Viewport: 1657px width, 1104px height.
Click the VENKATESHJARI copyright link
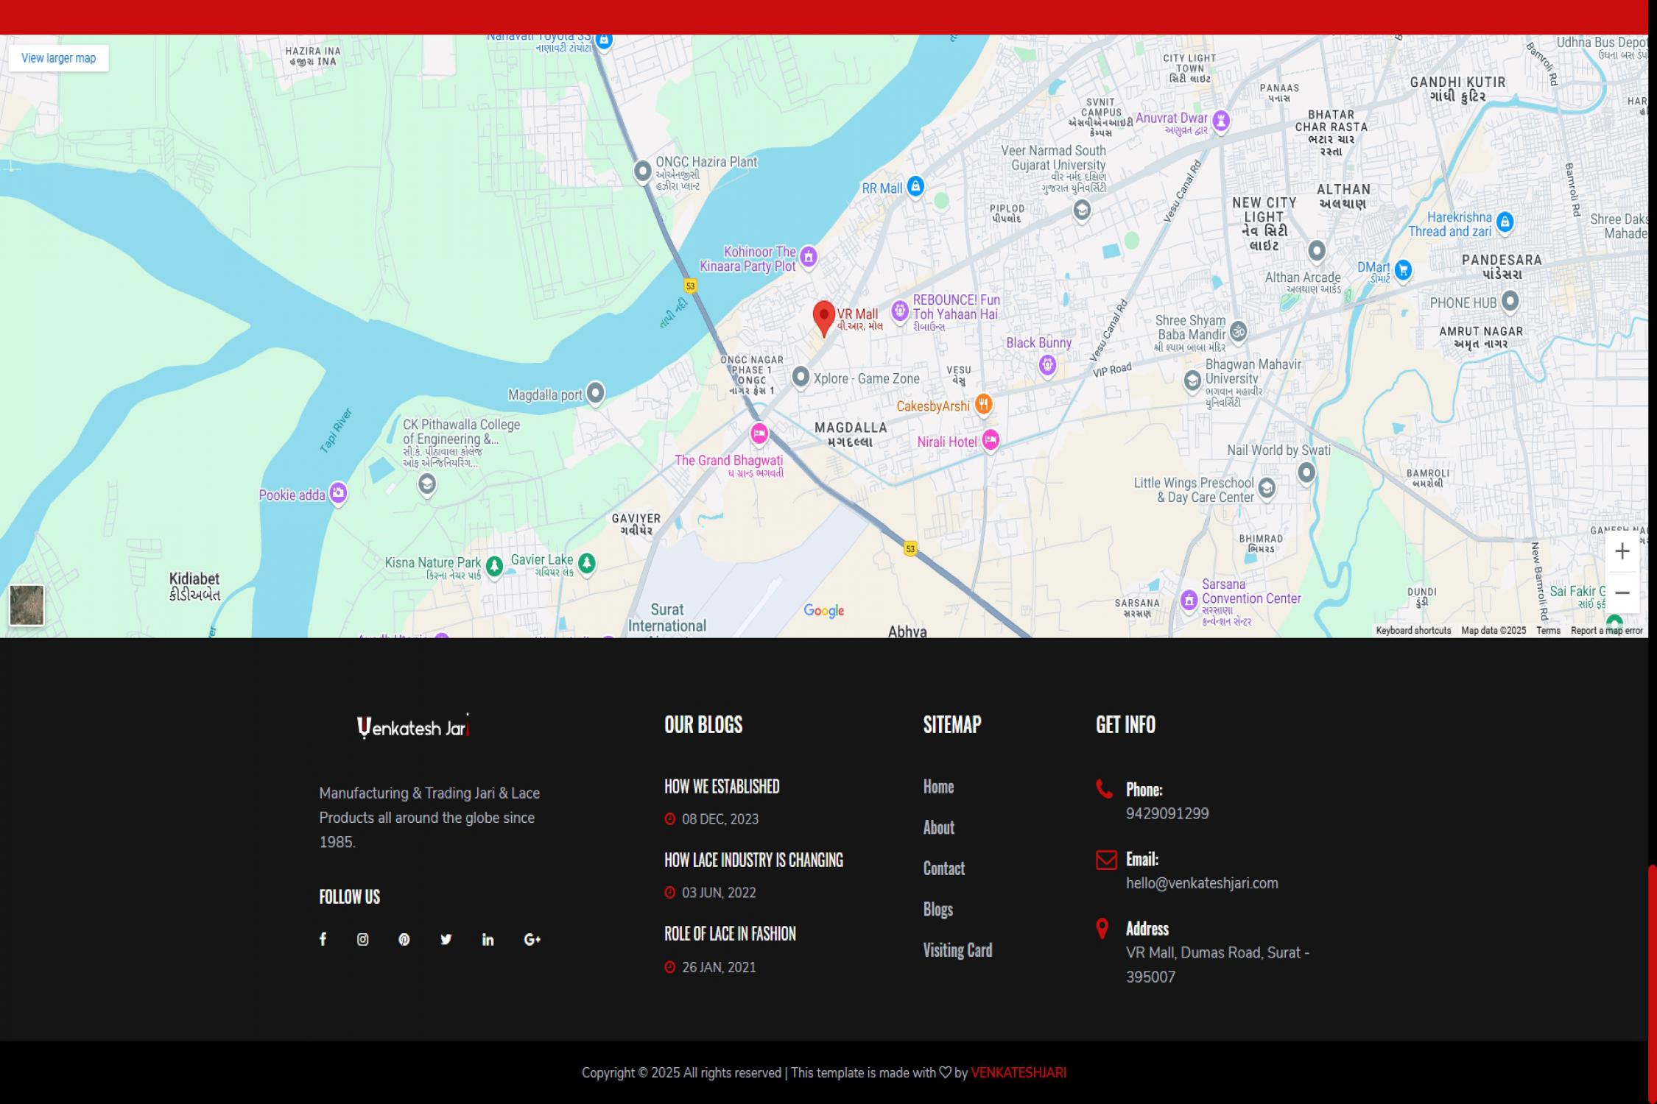click(x=1019, y=1072)
